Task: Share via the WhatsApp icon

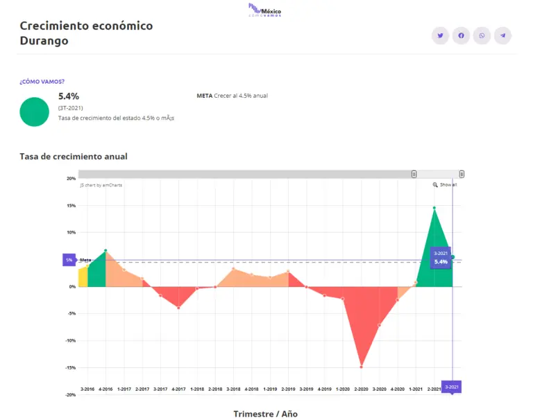Action: [482, 35]
